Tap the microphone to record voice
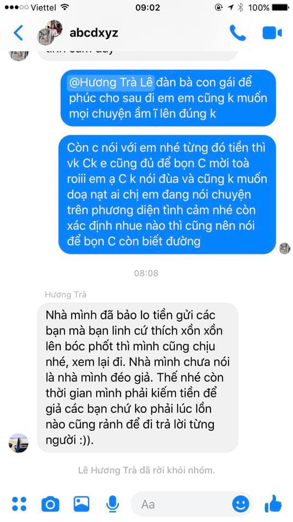293x522 pixels. coord(113,504)
